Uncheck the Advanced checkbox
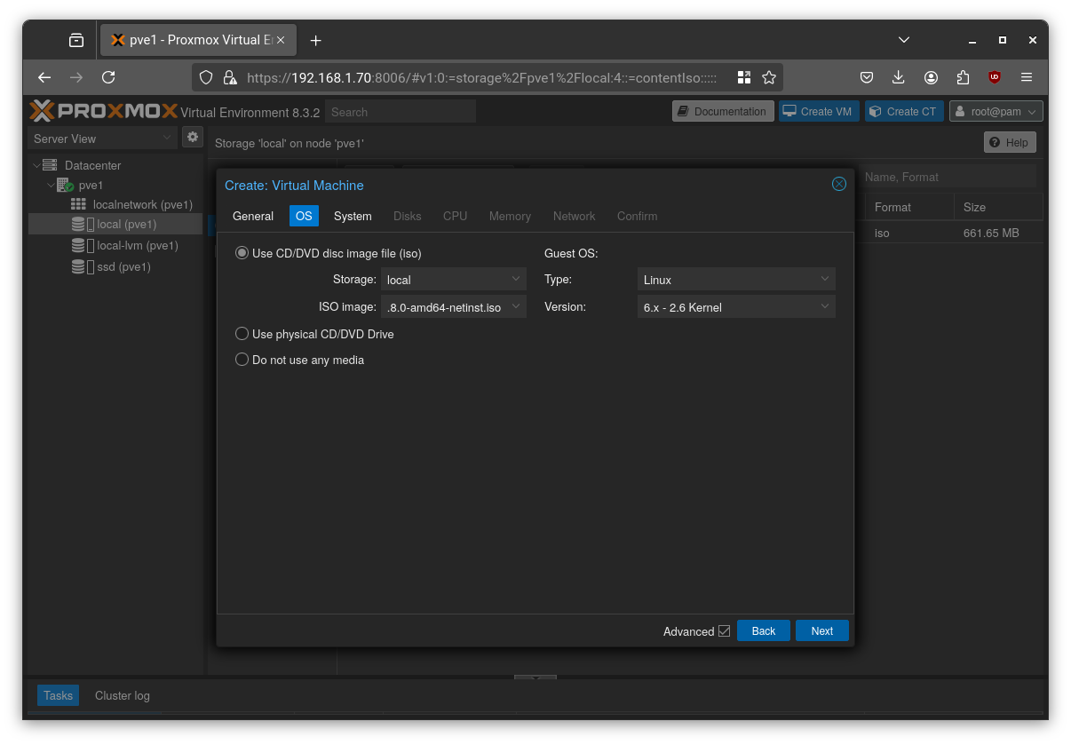1071x745 pixels. (x=726, y=630)
